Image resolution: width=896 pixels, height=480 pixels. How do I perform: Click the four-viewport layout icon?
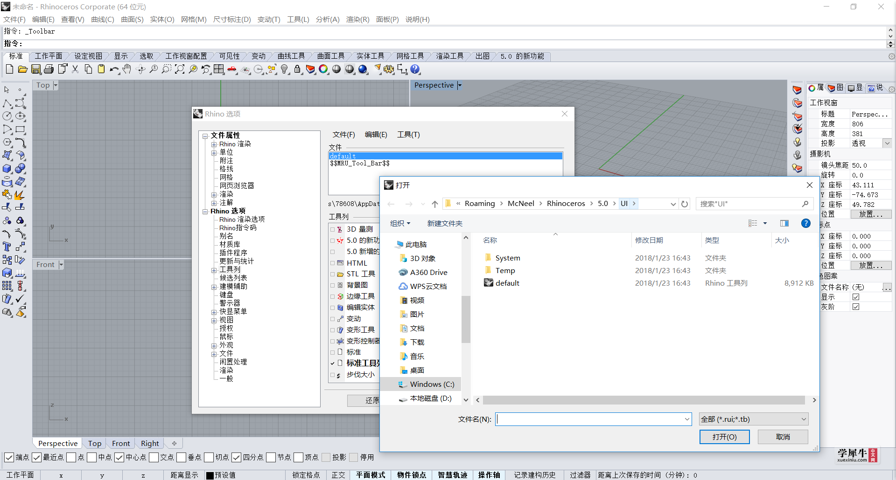click(219, 69)
